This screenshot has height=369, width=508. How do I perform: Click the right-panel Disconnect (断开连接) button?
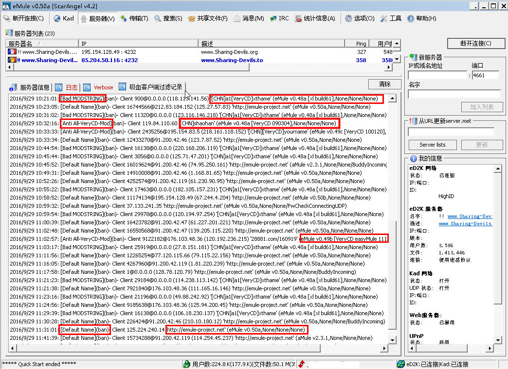476,43
